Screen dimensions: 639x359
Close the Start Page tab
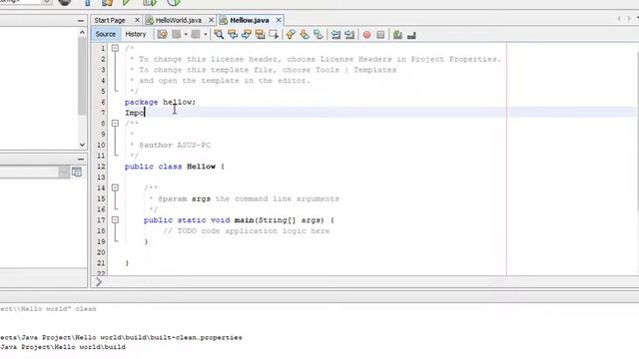tap(138, 20)
